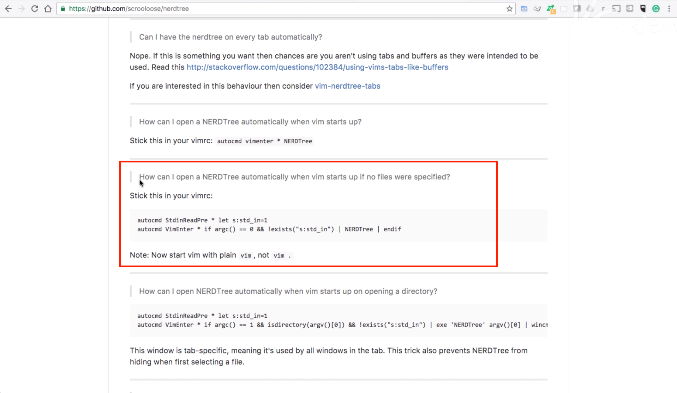677x393 pixels.
Task: Bookmark this page with the star
Action: pos(509,9)
